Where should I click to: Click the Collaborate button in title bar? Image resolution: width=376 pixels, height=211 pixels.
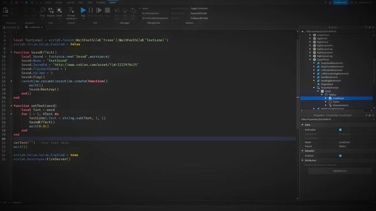tap(340, 2)
